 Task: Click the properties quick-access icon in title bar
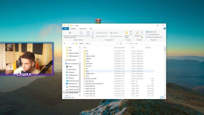click(x=68, y=25)
